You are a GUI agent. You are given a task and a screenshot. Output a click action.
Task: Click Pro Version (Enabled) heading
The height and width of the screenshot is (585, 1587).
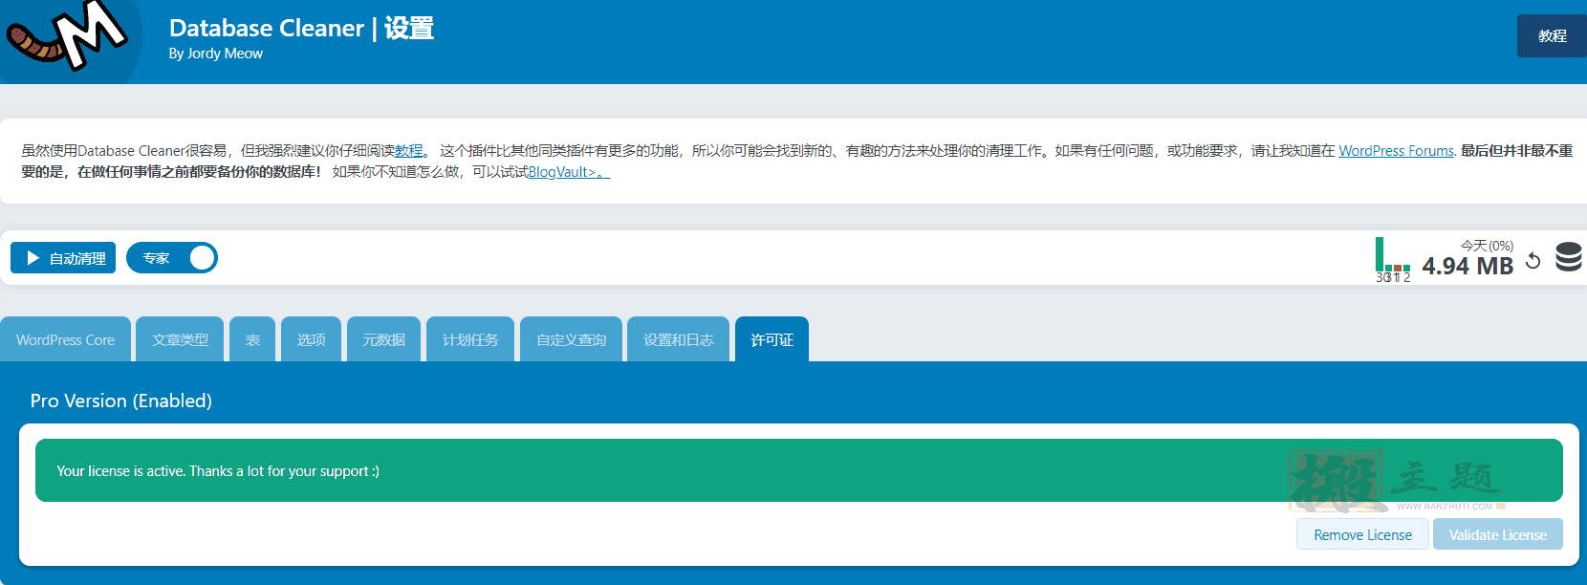click(121, 401)
